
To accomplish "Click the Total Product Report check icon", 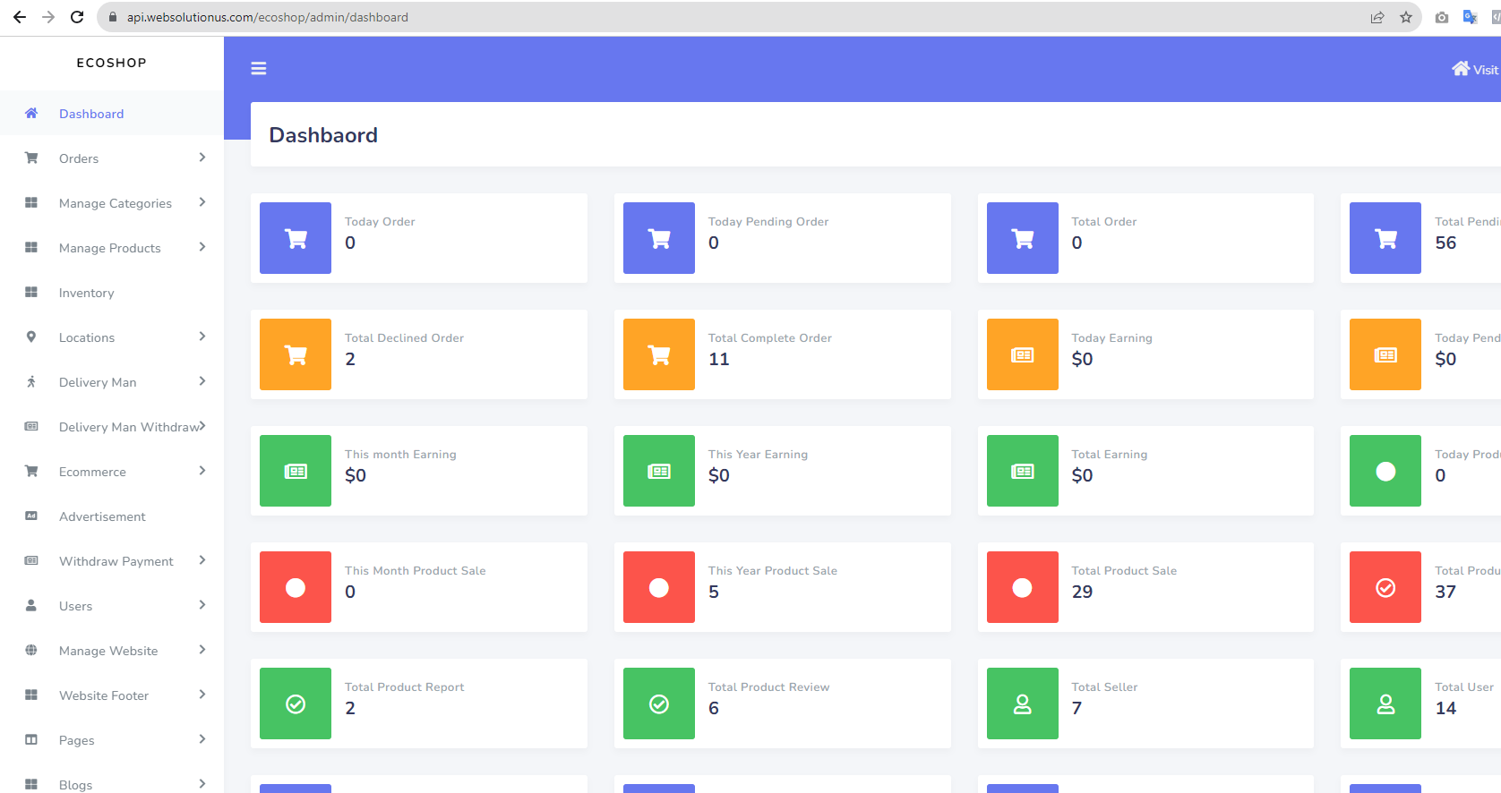I will [x=296, y=703].
